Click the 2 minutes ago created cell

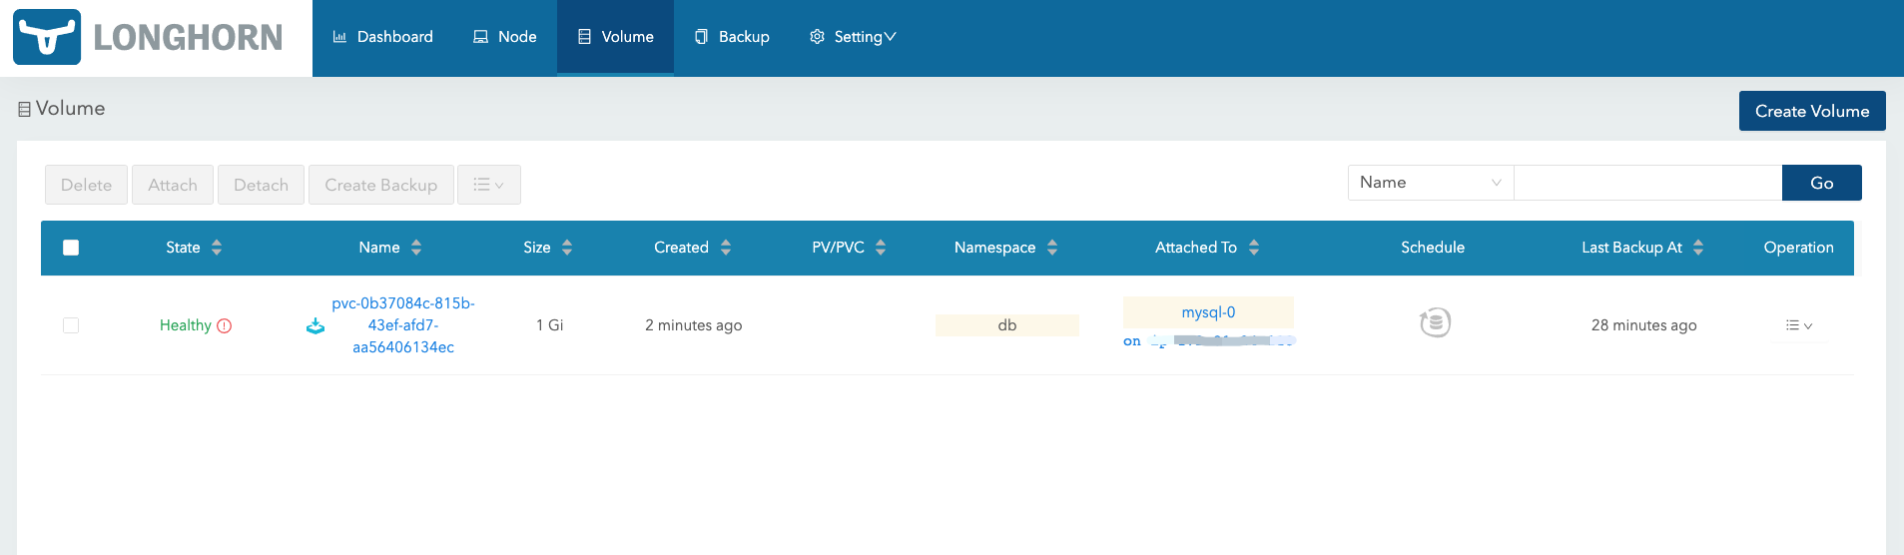pos(694,325)
